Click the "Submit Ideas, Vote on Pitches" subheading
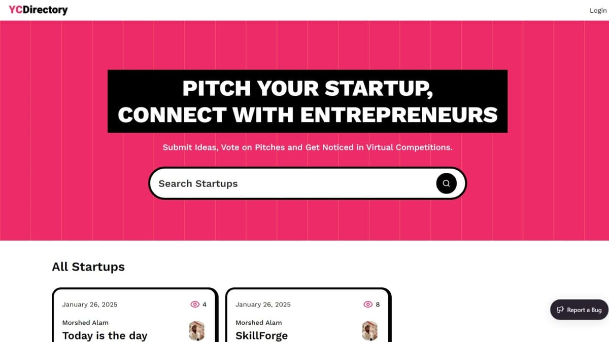This screenshot has width=609, height=342. (308, 147)
